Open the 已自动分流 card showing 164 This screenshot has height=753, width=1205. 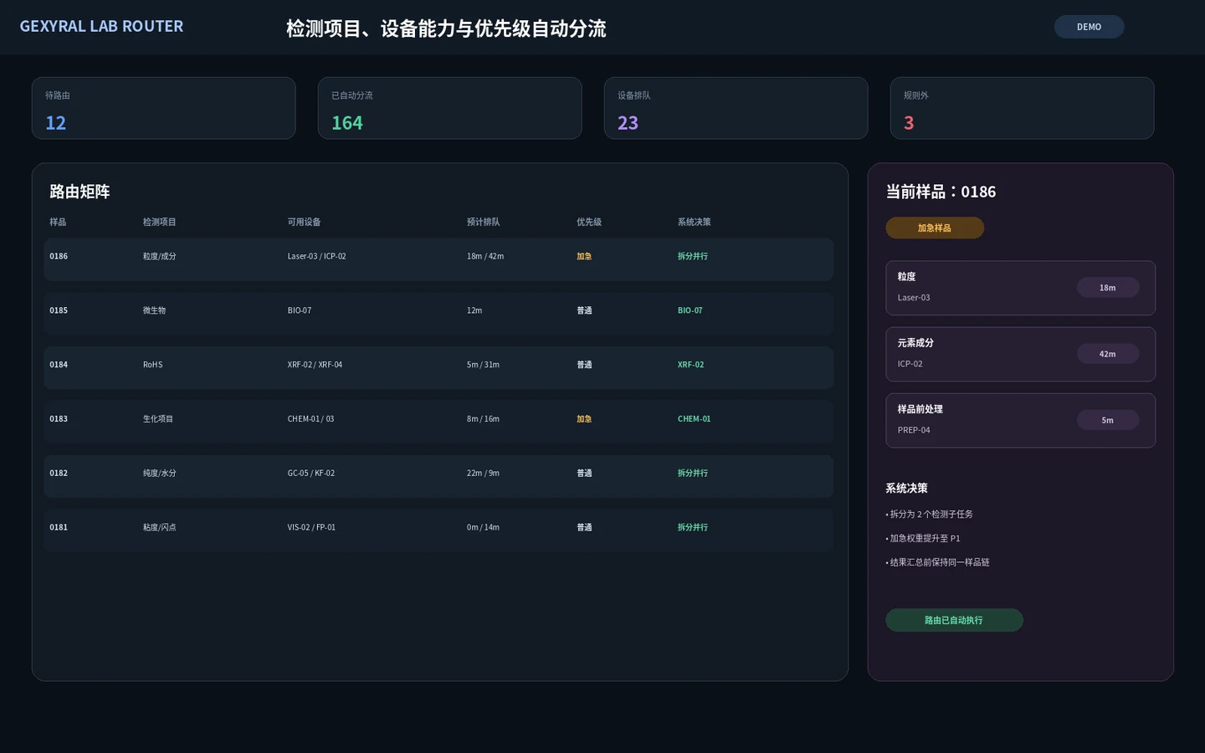[x=449, y=108]
